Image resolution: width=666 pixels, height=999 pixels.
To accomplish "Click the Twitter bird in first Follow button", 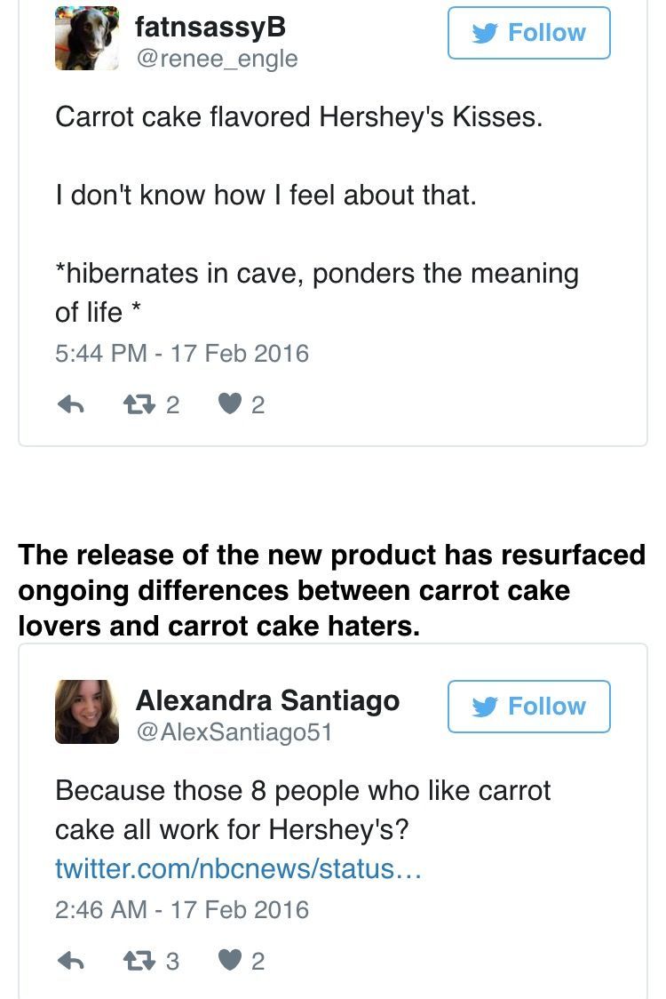I will pos(485,33).
